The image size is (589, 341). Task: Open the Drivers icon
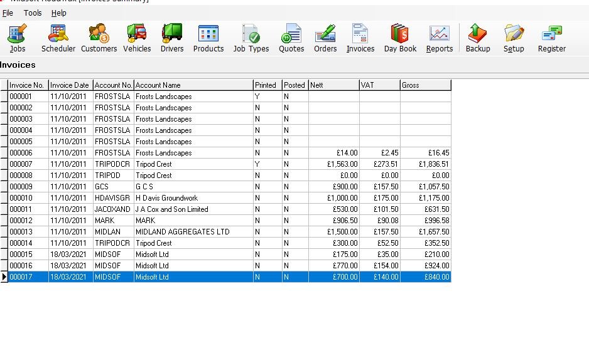pos(172,38)
